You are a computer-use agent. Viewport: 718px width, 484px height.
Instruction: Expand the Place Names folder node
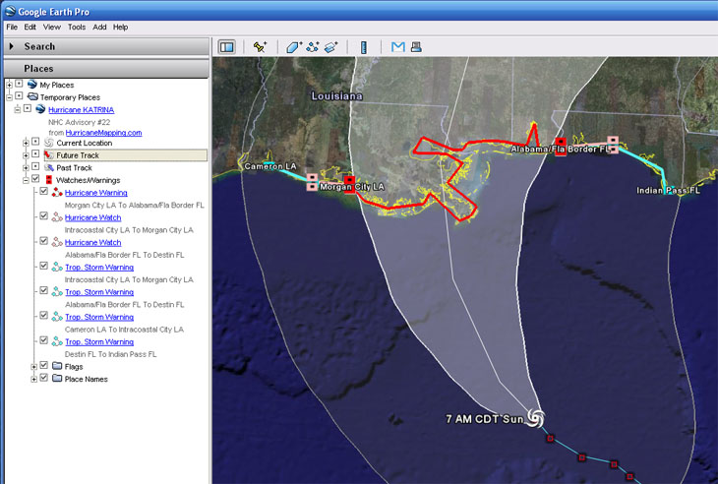tap(33, 379)
